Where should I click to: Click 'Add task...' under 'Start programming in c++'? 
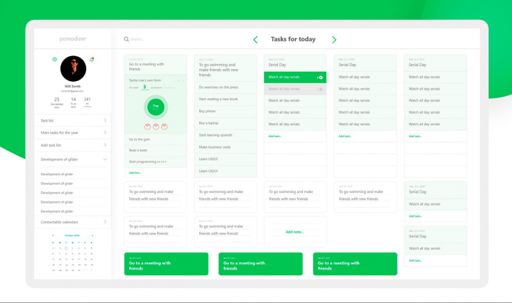[134, 173]
